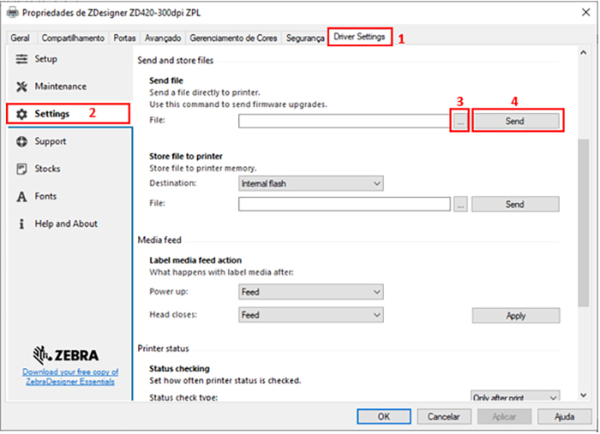The width and height of the screenshot is (600, 434).
Task: Switch to the Driver Settings tab
Action: click(x=360, y=38)
